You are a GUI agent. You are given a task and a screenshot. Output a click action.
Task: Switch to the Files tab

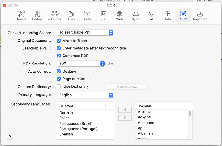[x=71, y=15]
